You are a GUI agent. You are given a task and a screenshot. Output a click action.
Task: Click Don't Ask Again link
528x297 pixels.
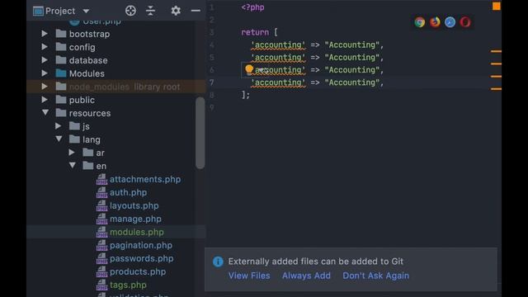point(376,276)
